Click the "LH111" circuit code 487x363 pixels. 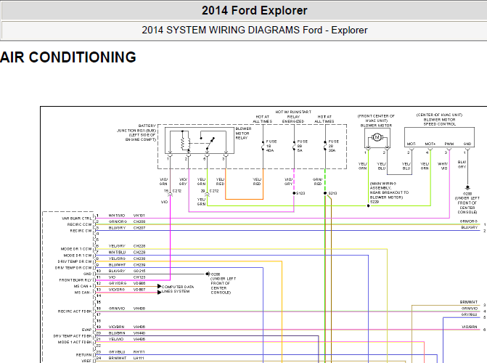tap(139, 358)
